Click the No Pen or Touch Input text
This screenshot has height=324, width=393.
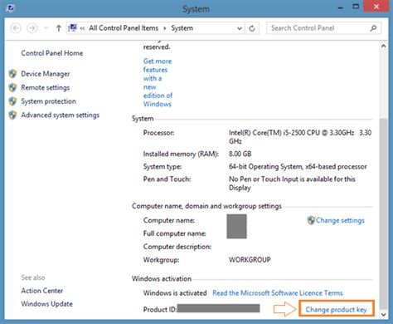292,184
